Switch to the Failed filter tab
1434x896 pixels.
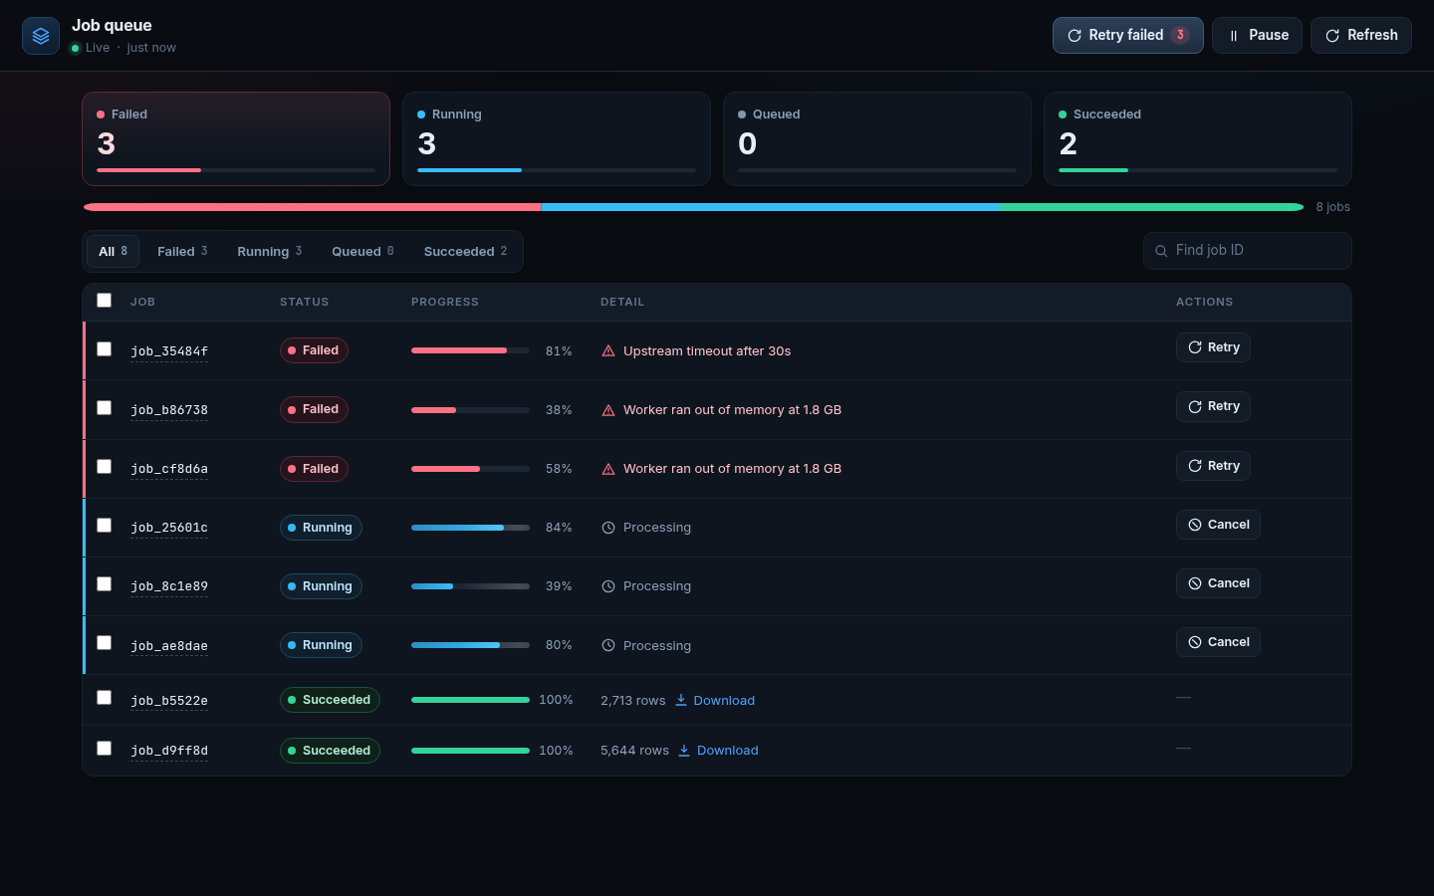[182, 251]
